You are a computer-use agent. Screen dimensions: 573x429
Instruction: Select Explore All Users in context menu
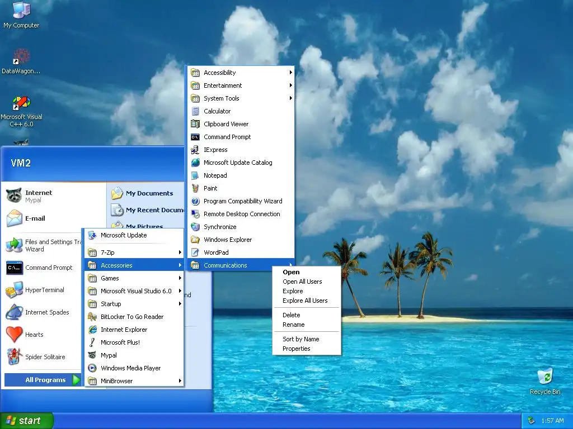pyautogui.click(x=306, y=301)
